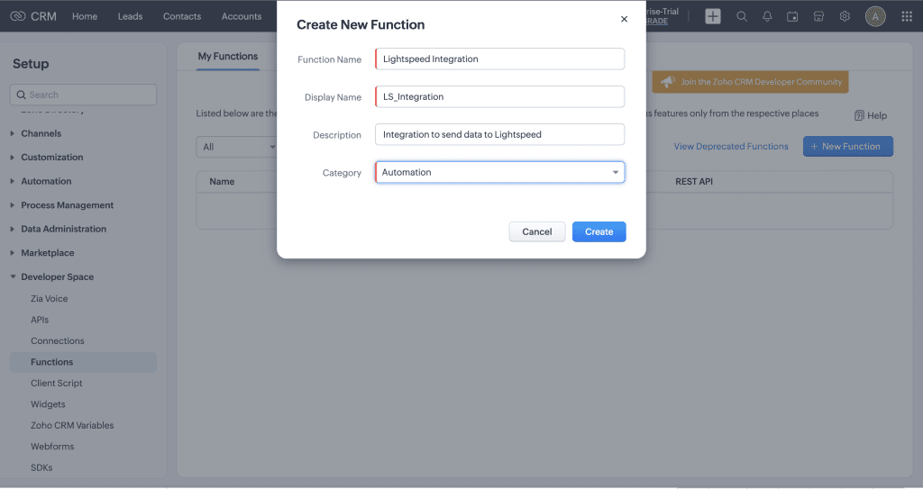Expand the Data Administration section

[x=64, y=229]
